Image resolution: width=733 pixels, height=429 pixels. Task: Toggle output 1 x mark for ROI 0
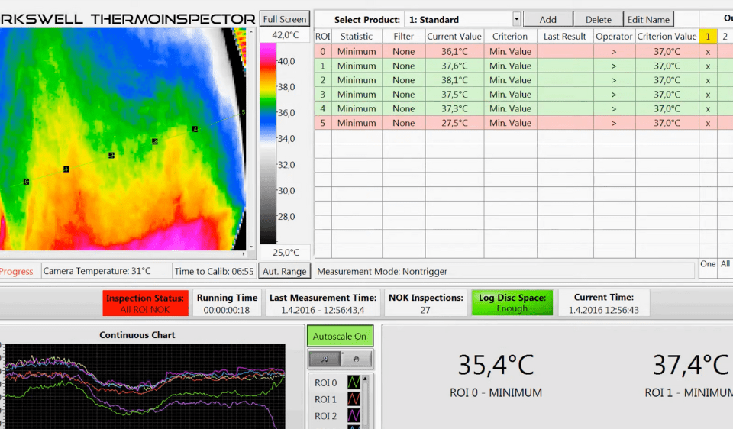coord(708,51)
